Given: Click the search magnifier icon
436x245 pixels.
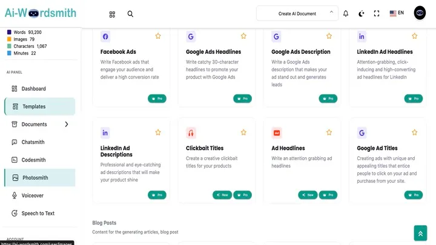Looking at the screenshot, I should click(130, 14).
